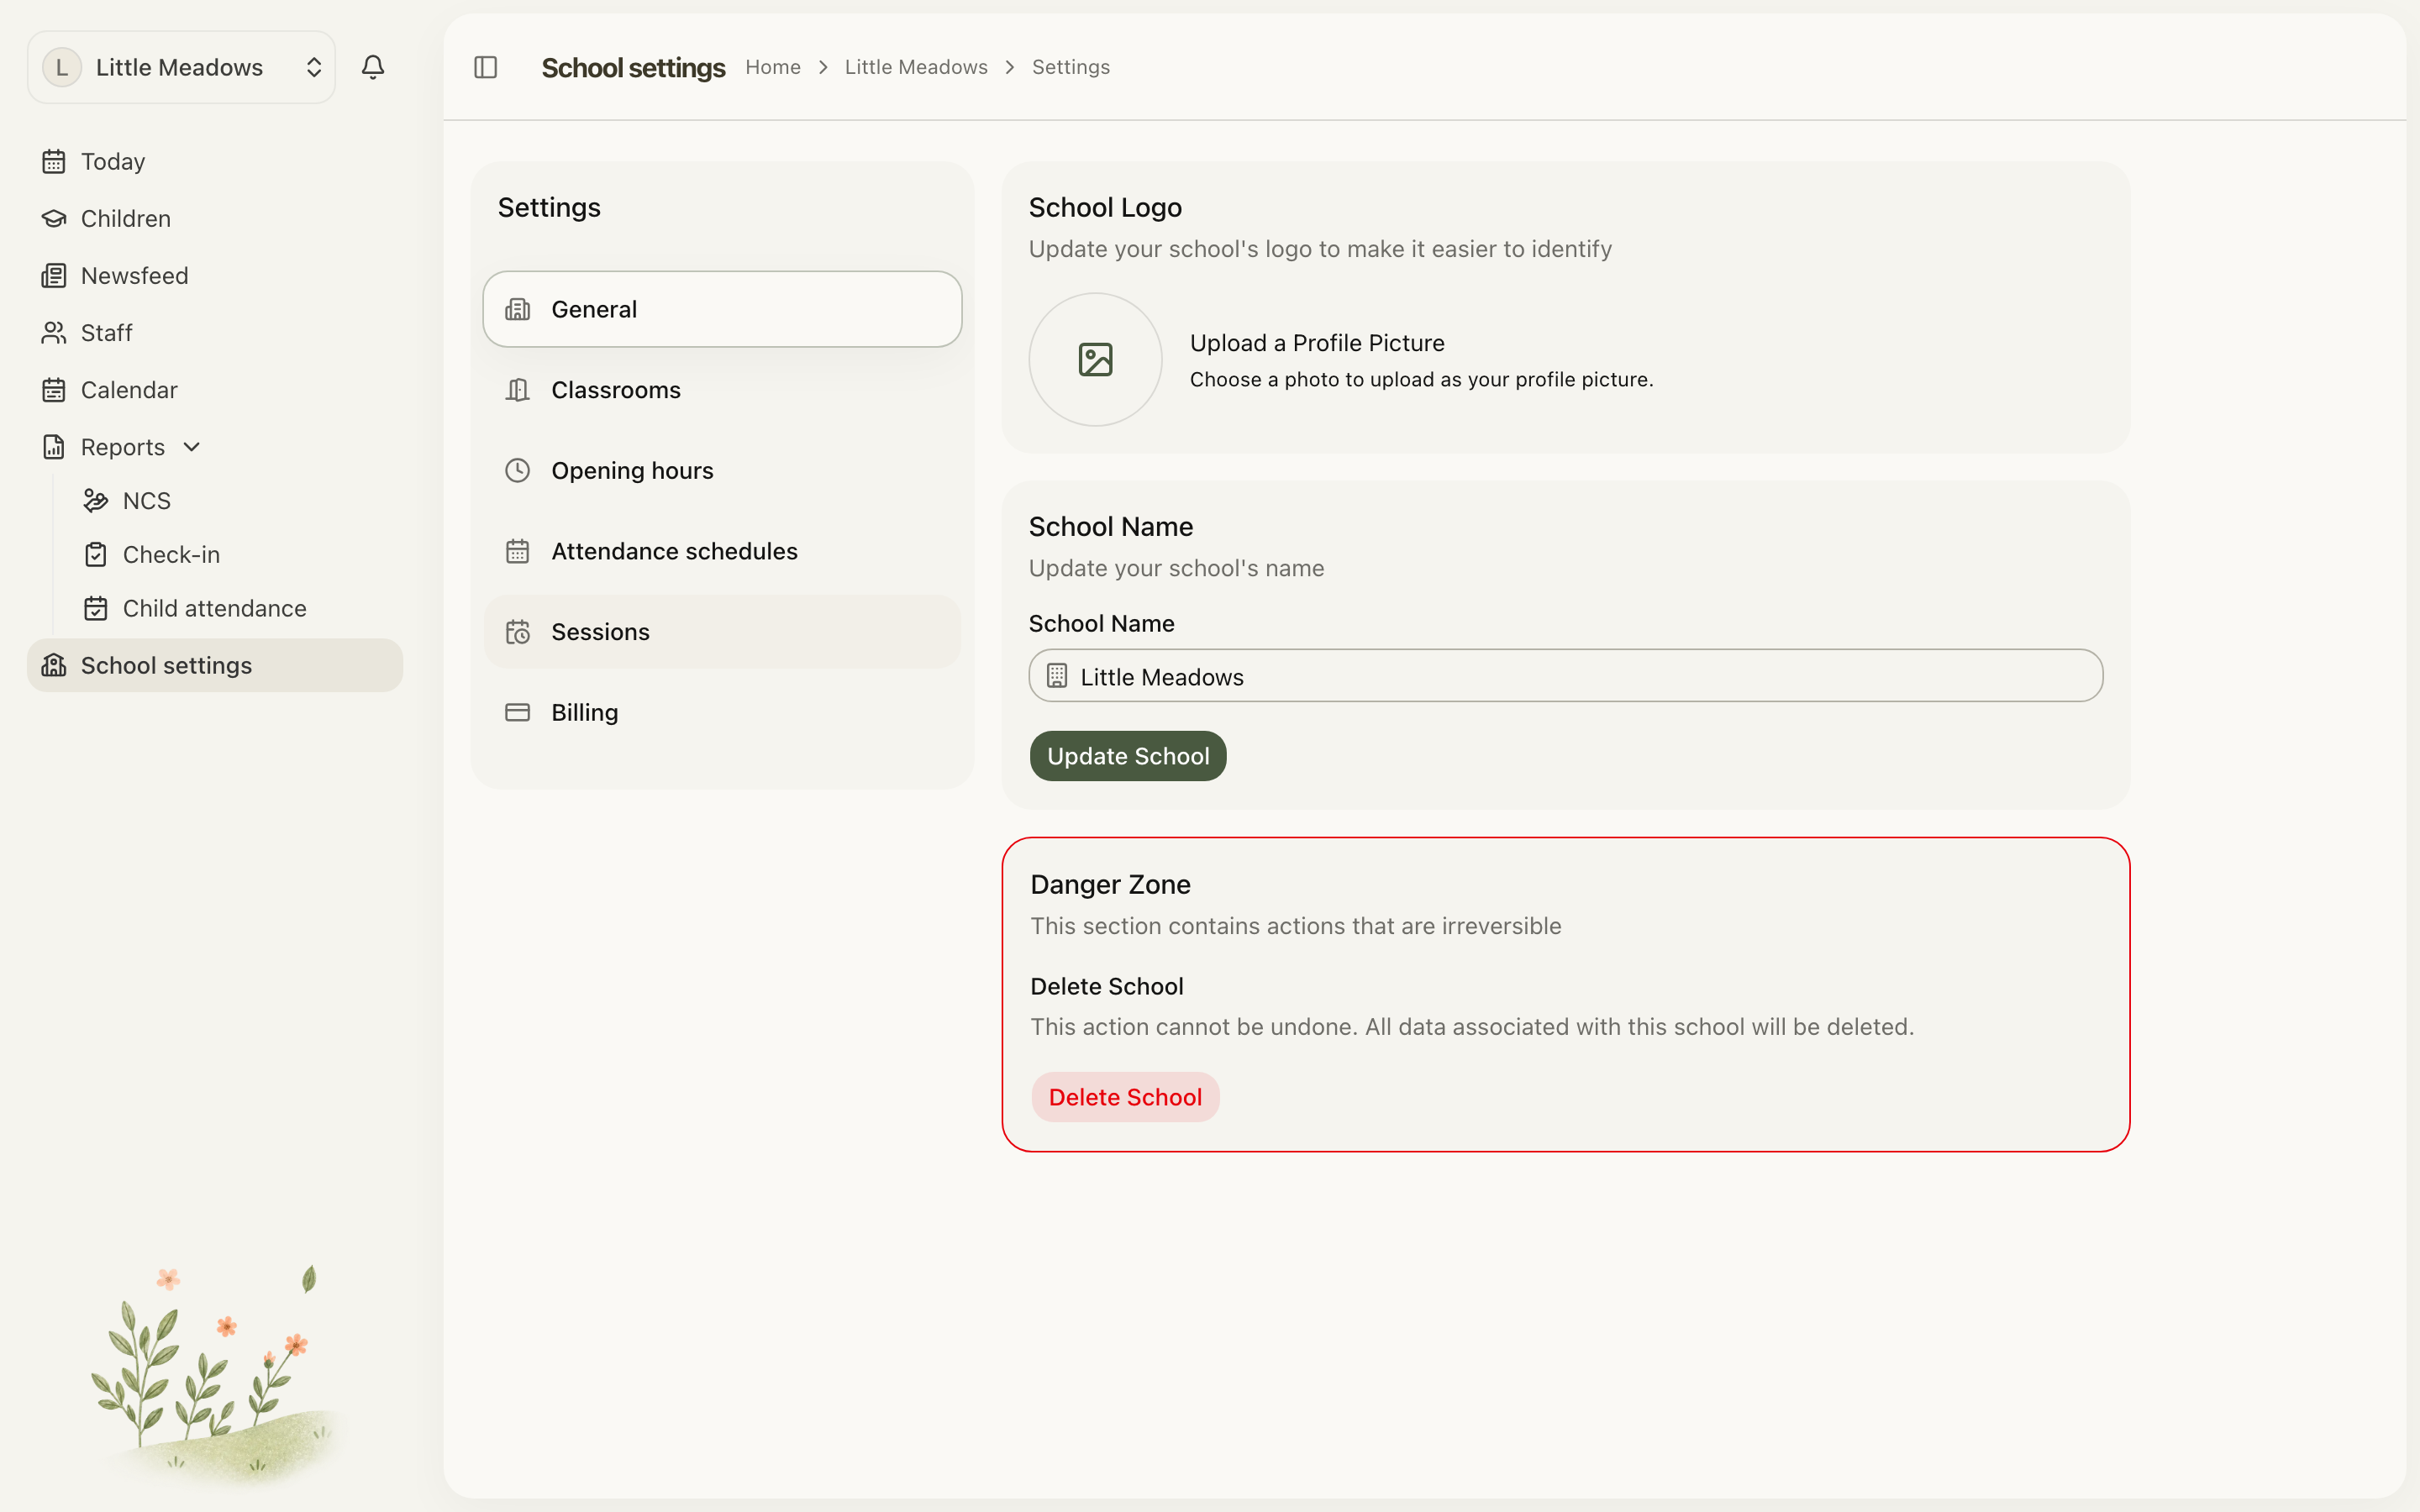Switch to Billing settings
The image size is (2420, 1512).
722,713
